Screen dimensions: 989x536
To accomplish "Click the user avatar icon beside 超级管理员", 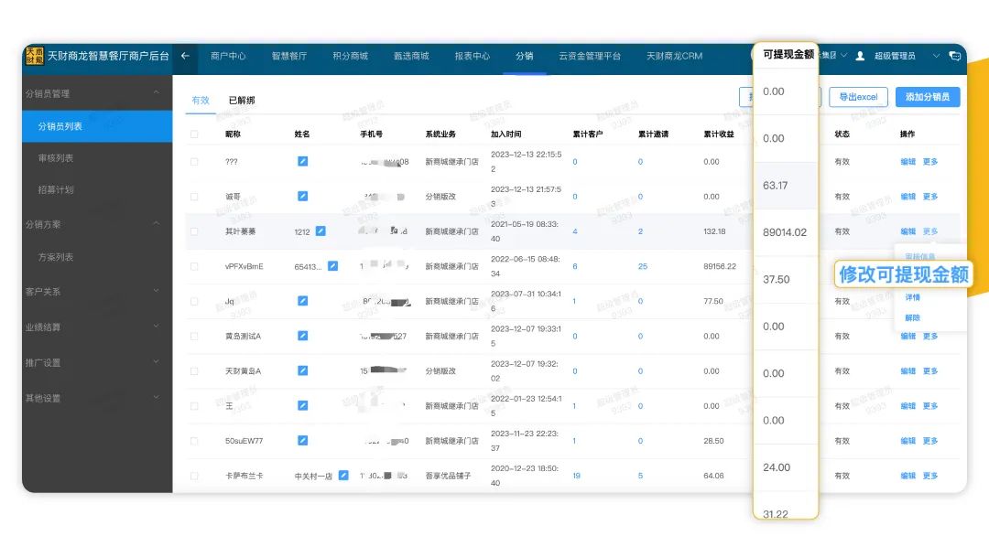I will pyautogui.click(x=860, y=56).
